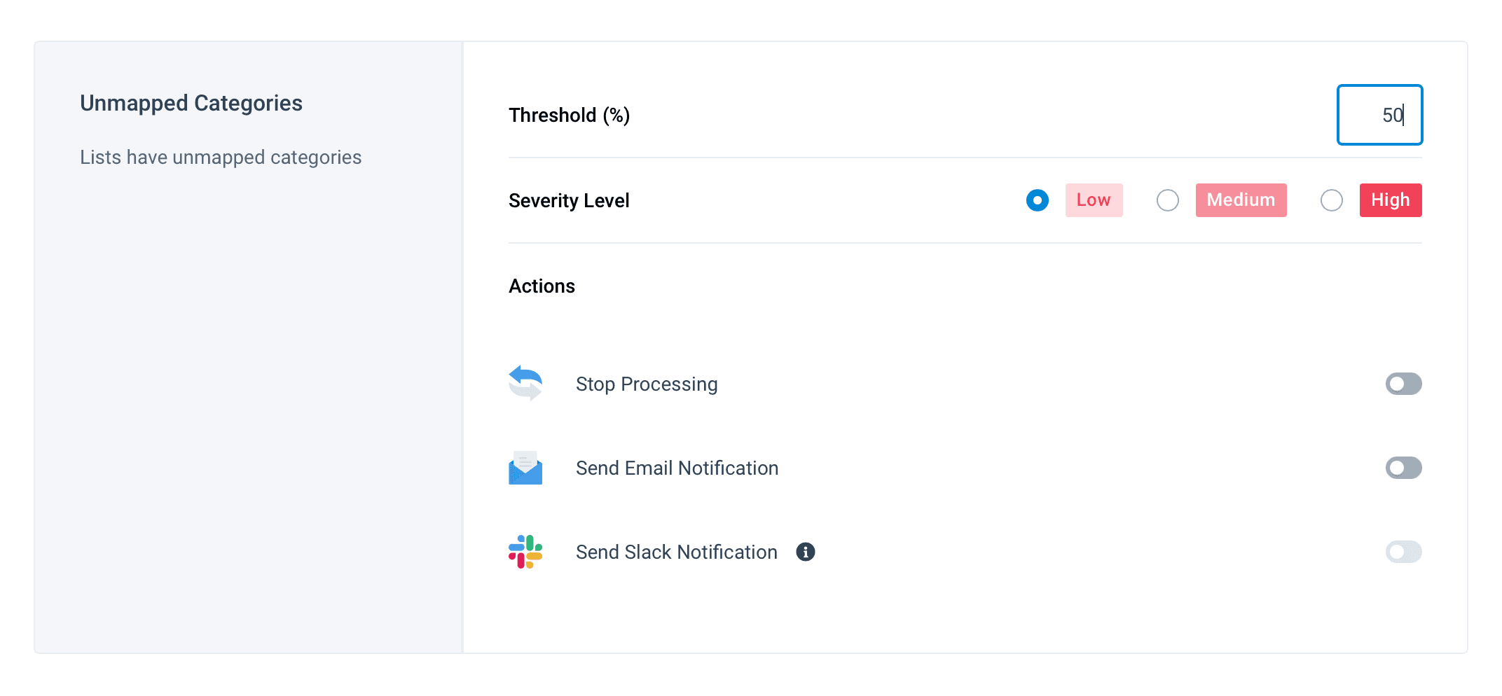1502x696 pixels.
Task: Click the Stop Processing arrows icon
Action: click(x=525, y=383)
